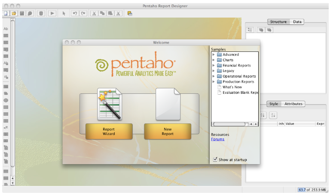Viewport: 333px width, 195px height.
Task: Run the report with the play icon
Action: tap(52, 13)
